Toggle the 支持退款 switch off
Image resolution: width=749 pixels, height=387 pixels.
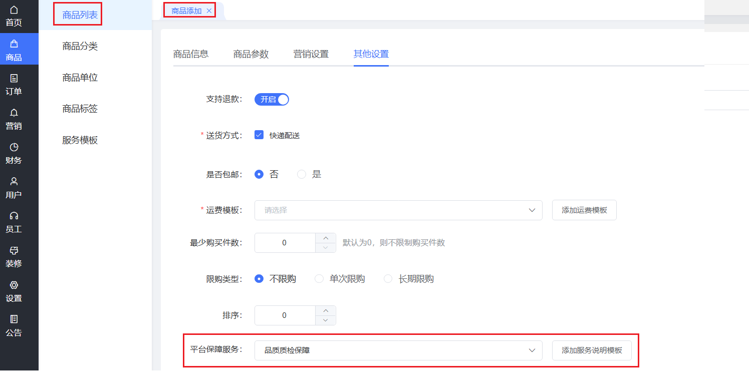[x=272, y=100]
